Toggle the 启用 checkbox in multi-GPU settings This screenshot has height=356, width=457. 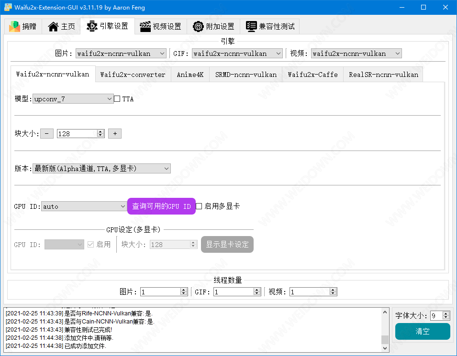(90, 245)
